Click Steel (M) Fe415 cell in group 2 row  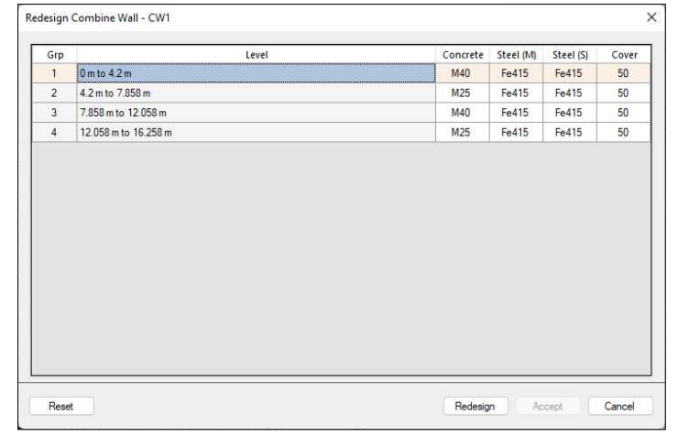point(516,93)
